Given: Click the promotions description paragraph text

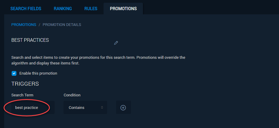Looking at the screenshot, I should pos(98,60).
